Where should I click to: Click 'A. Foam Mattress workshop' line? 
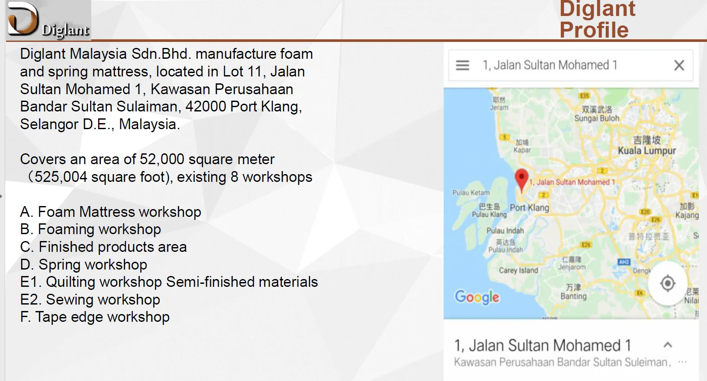(x=111, y=212)
